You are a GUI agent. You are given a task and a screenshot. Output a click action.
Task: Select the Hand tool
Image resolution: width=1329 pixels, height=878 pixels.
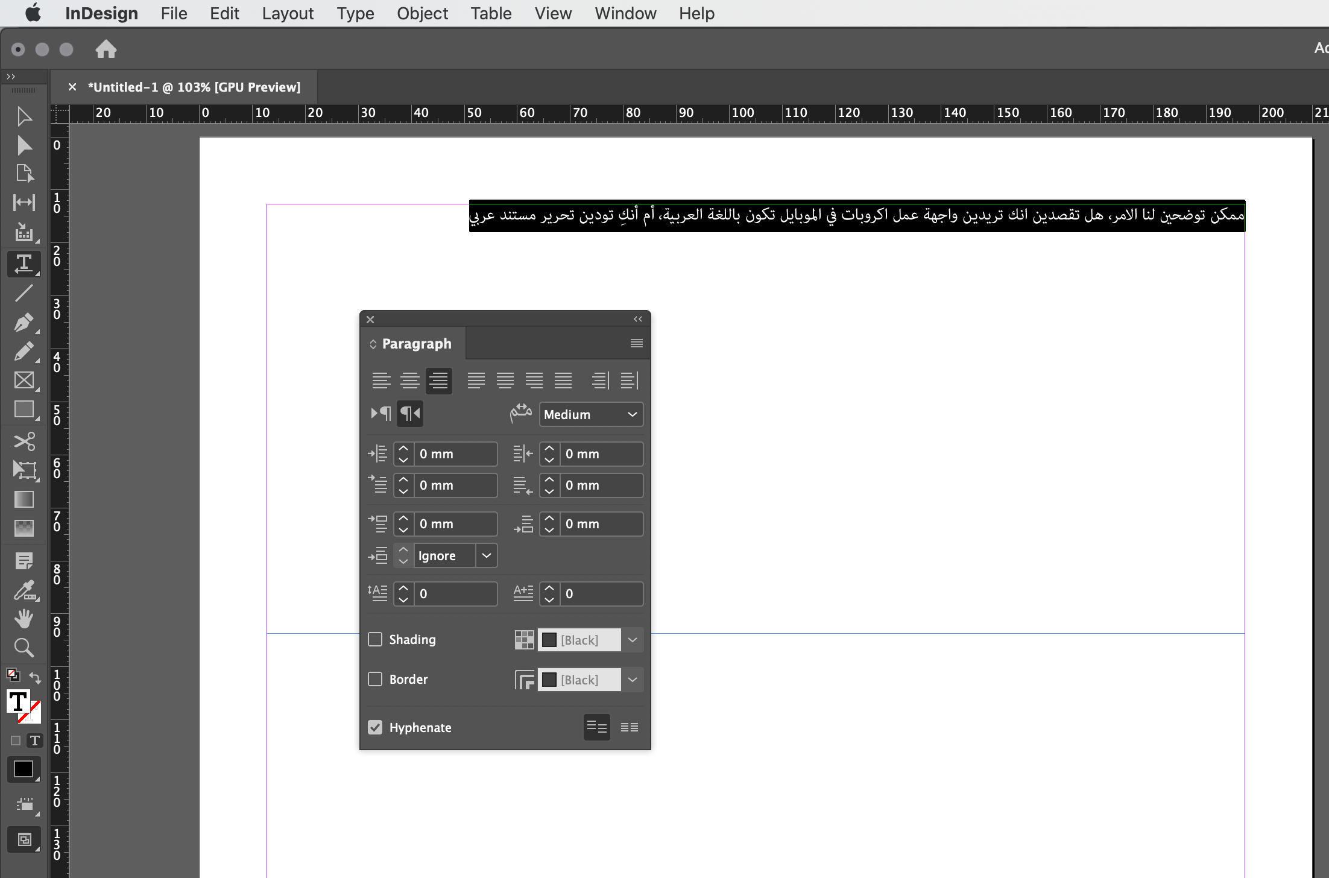24,619
